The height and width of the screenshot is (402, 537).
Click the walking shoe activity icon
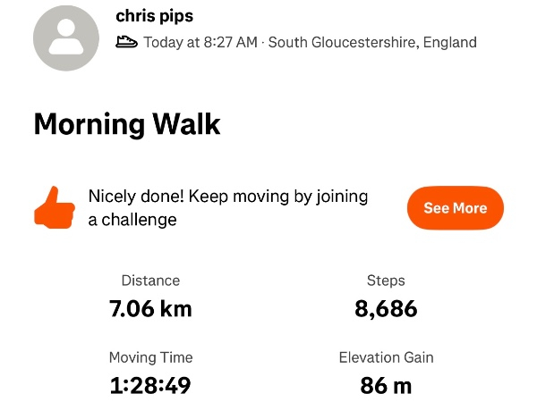127,42
